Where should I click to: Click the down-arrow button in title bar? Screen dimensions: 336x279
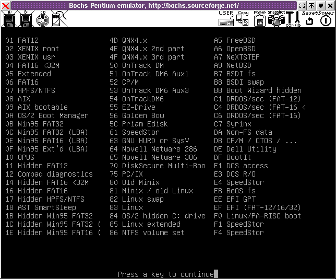(x=321, y=5)
